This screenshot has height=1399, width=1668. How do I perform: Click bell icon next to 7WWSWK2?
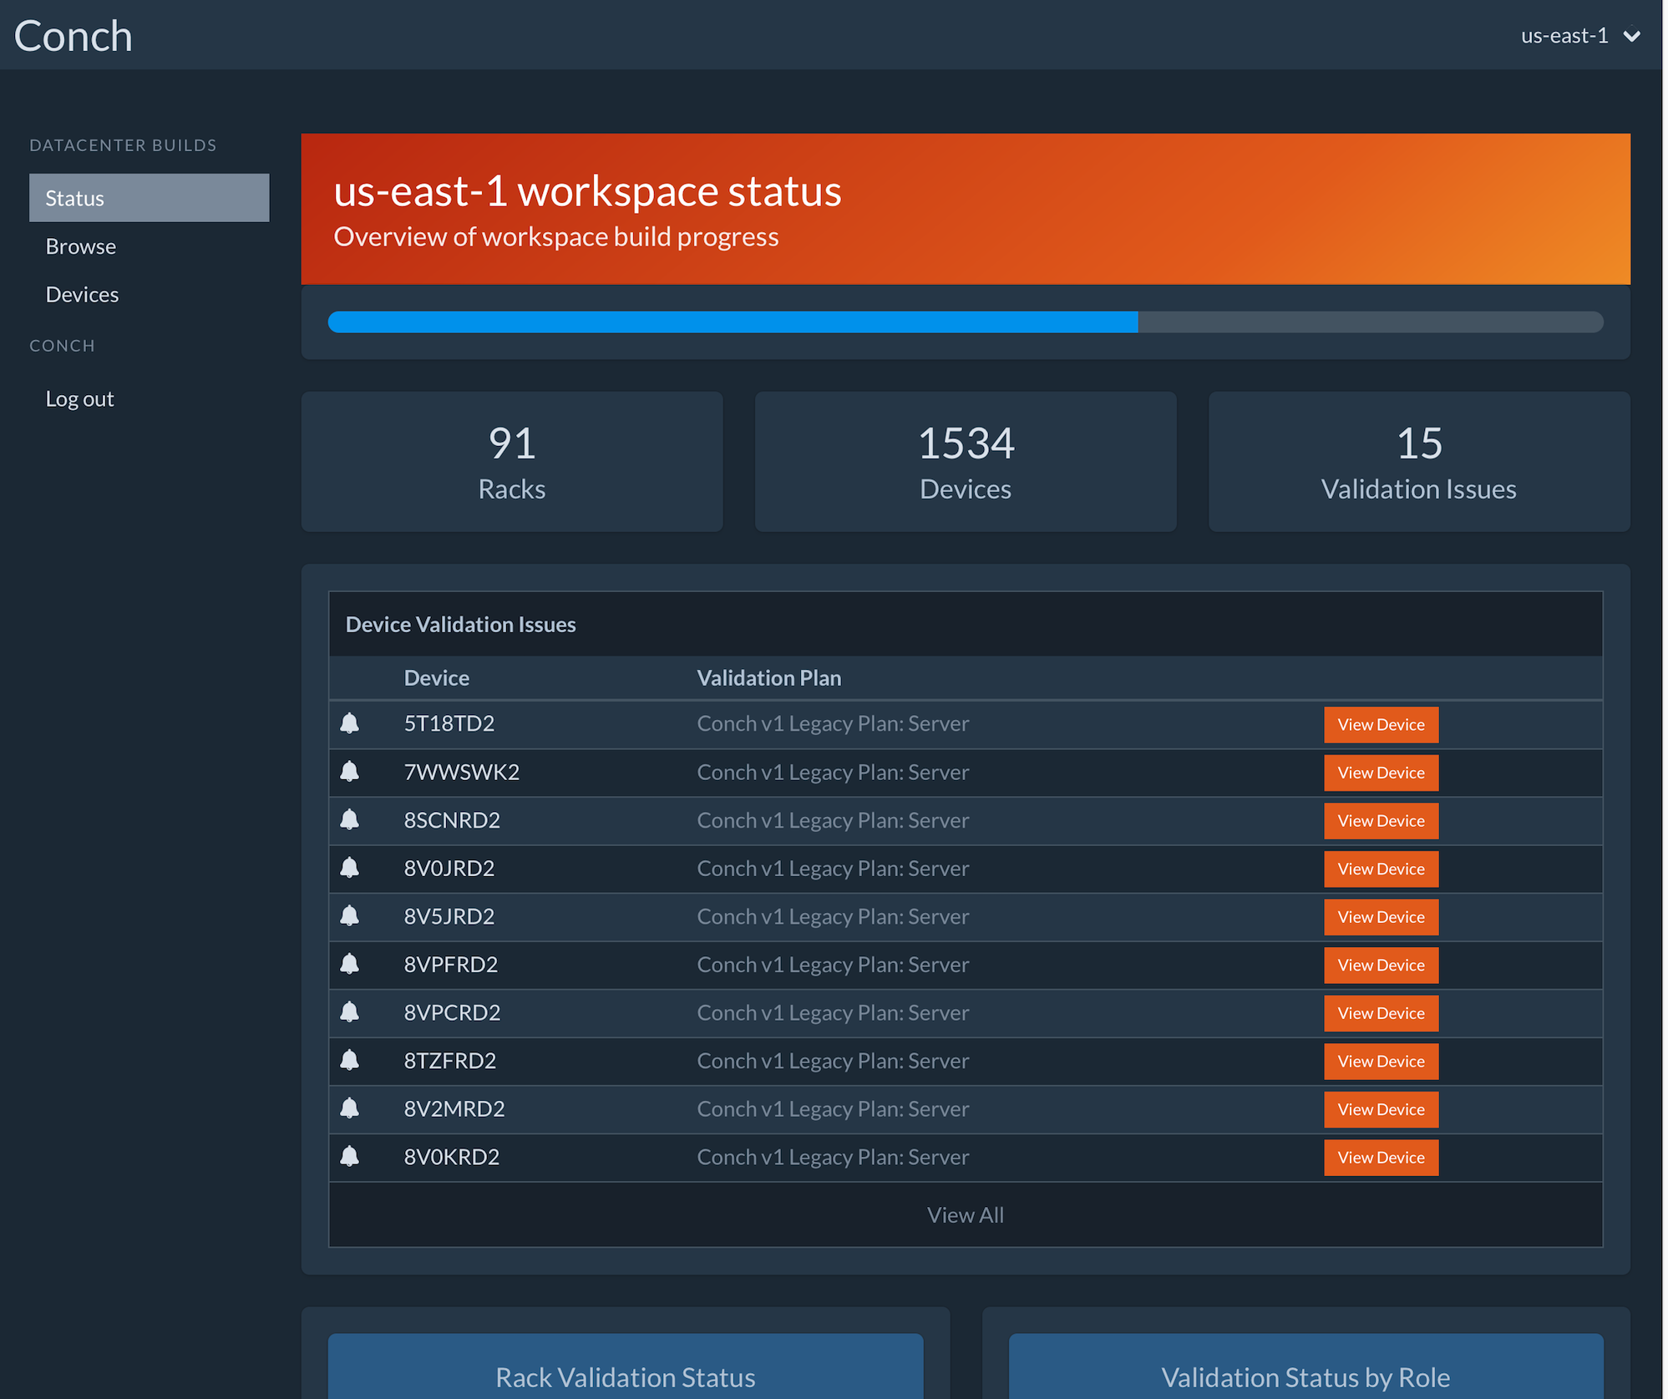tap(350, 772)
